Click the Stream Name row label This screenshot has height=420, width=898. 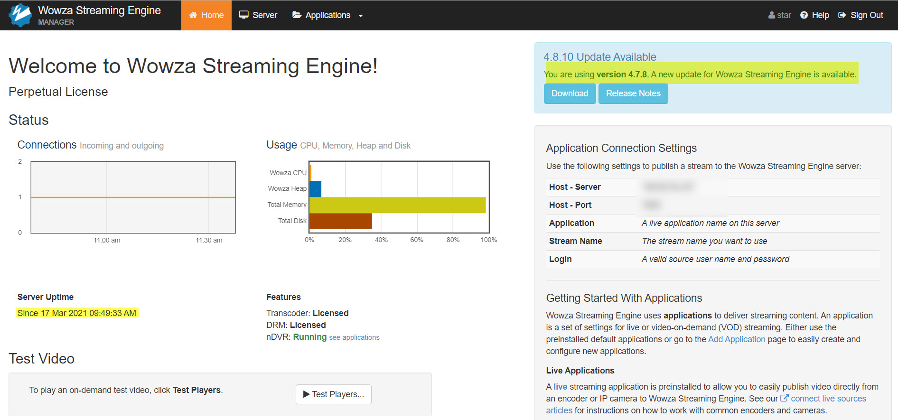pos(575,241)
